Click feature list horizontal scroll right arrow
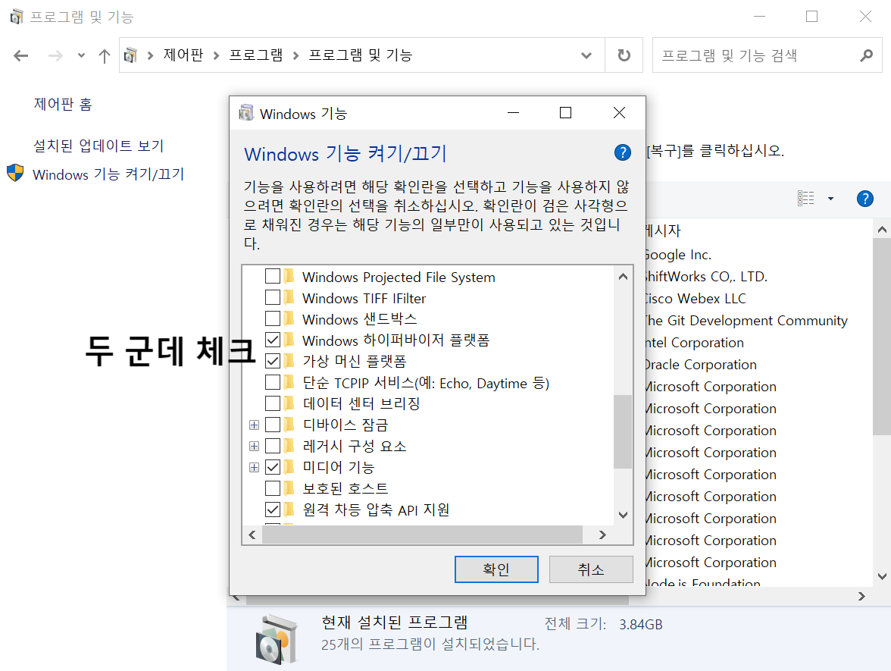Viewport: 891px width, 671px height. click(x=602, y=535)
